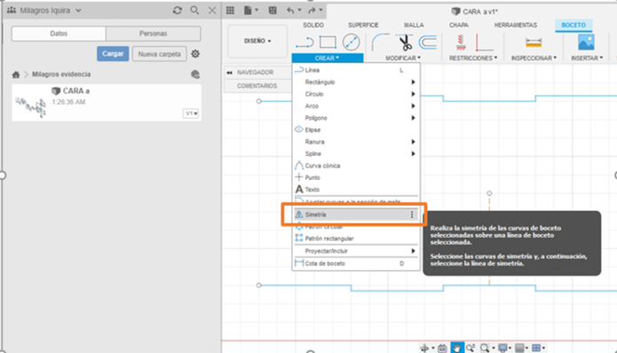Switch to the Chapa tab
617x353 pixels.
coord(459,25)
